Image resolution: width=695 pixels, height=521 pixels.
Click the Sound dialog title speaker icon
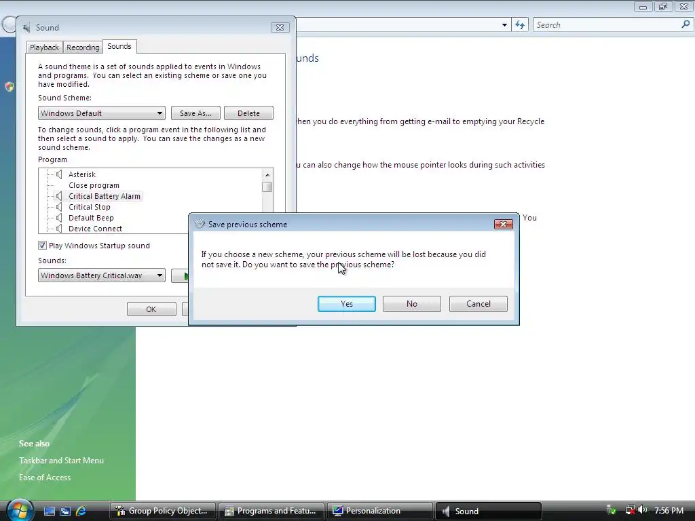click(26, 27)
